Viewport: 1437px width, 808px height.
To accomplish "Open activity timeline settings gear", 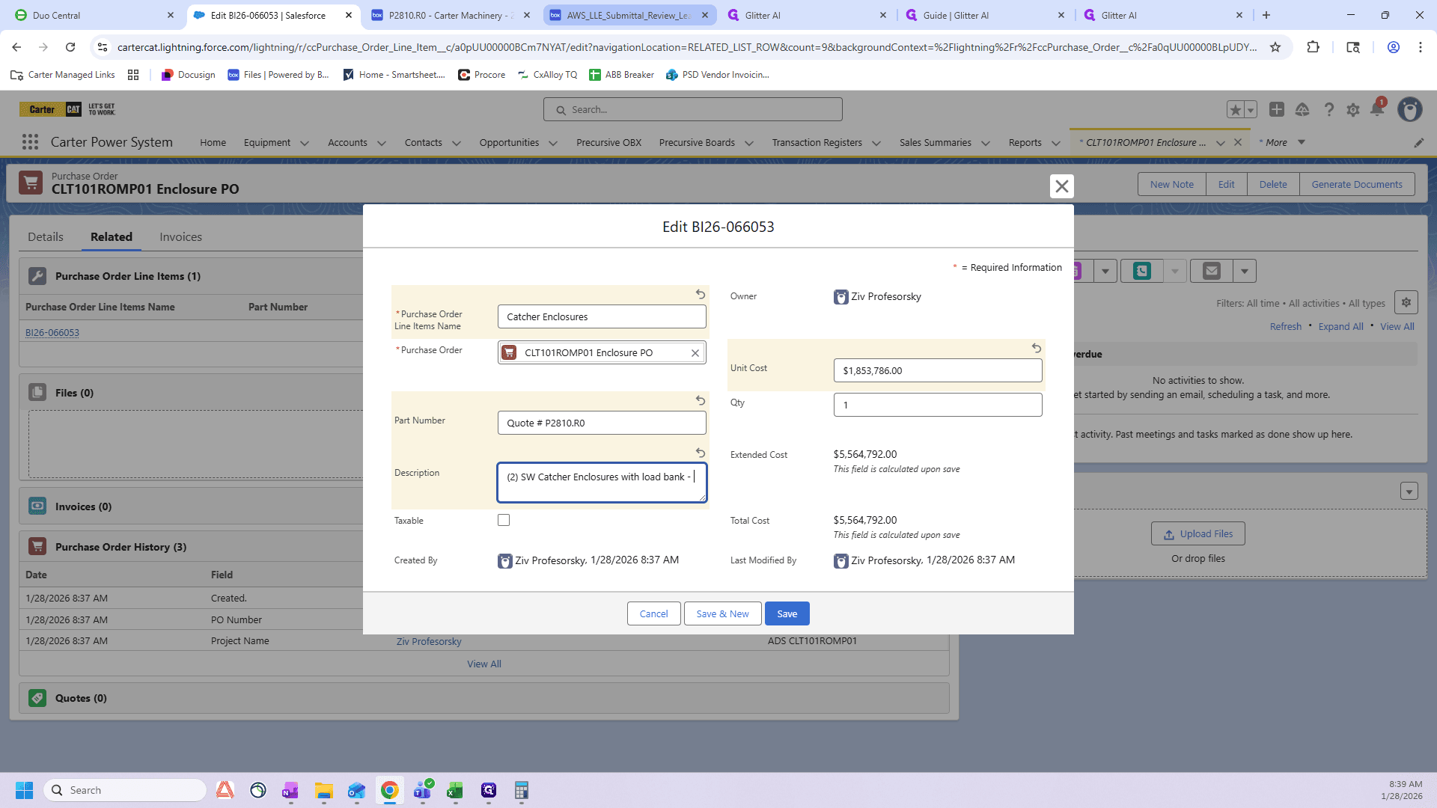I will (1406, 303).
